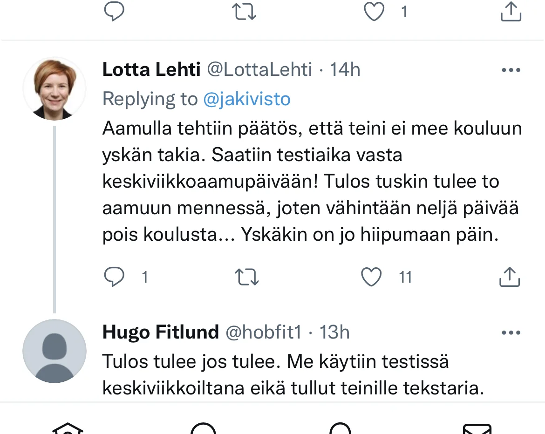Open more options for Hugo Fitlund's tweet

click(x=511, y=332)
